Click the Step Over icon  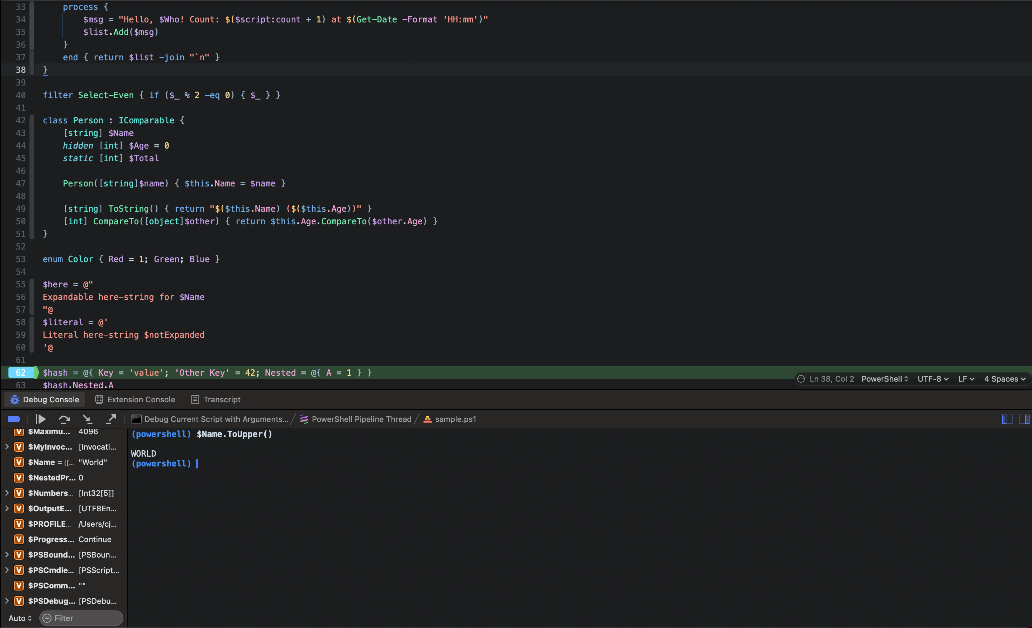64,419
